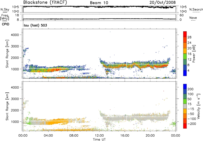Click the '12:00' time axis tick label

click(x=99, y=136)
